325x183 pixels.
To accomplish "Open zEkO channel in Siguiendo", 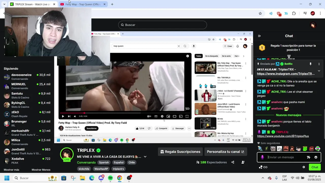I will (x=27, y=114).
